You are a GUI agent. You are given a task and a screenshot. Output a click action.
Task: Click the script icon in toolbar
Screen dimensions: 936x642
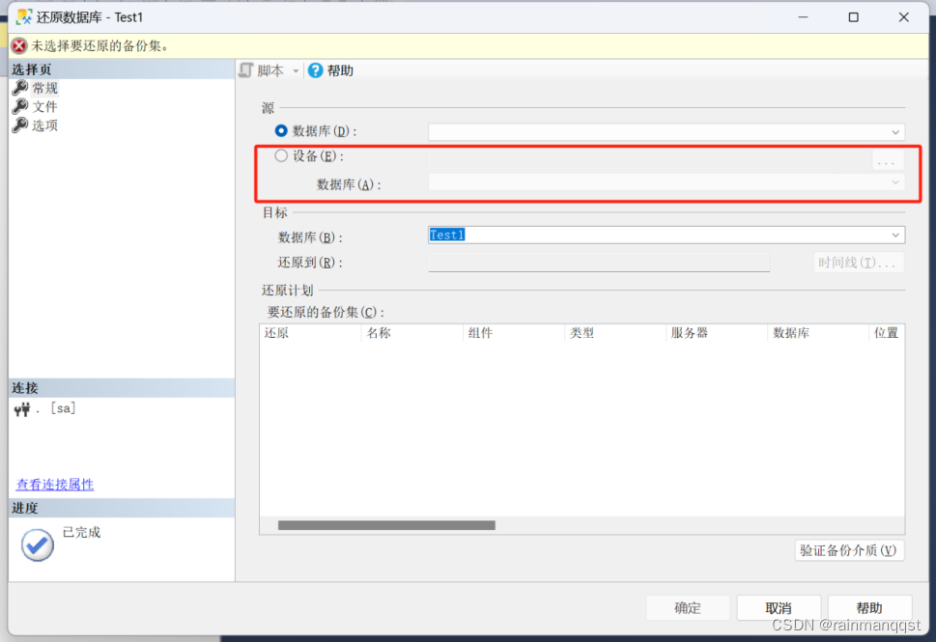click(x=245, y=70)
